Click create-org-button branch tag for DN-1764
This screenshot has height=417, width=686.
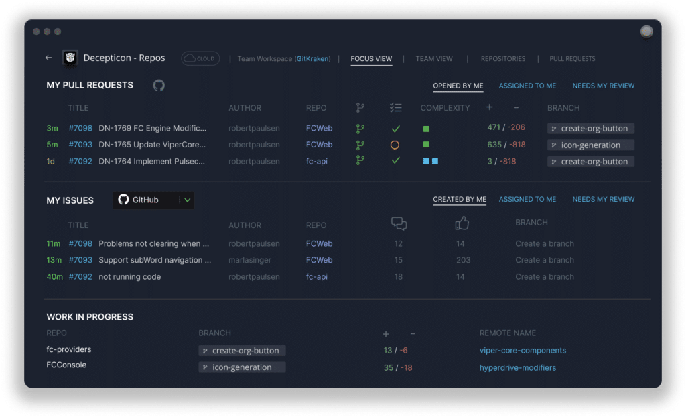tap(591, 161)
